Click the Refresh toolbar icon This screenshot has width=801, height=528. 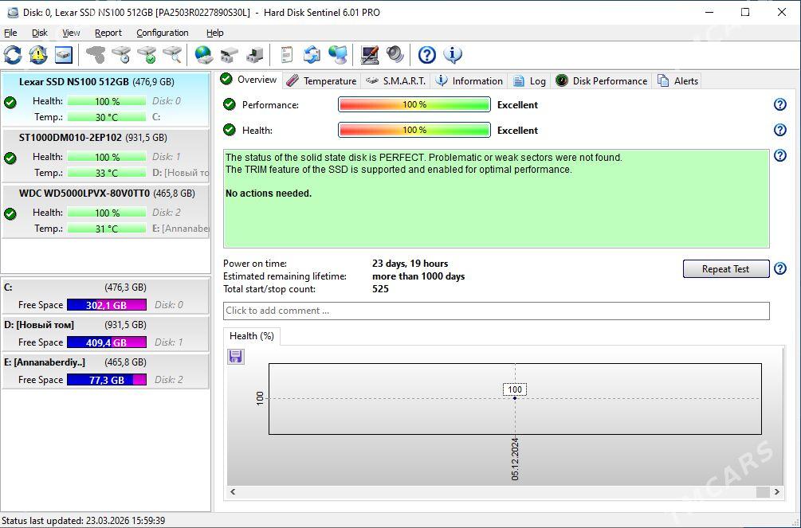click(x=13, y=55)
